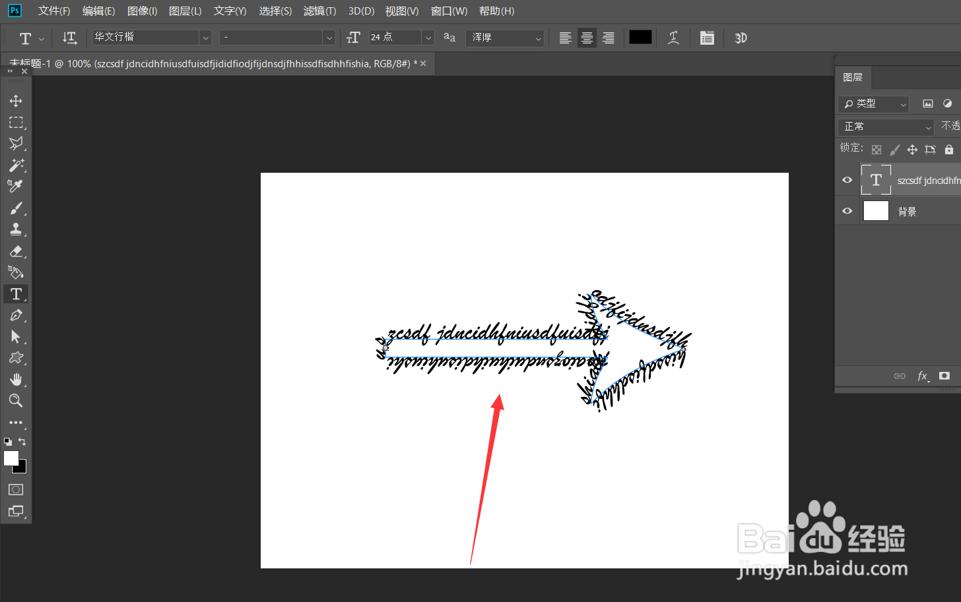
Task: Open the anti-aliasing 浑厚 dropdown
Action: click(x=539, y=38)
